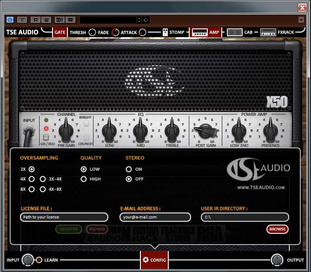
Task: Enable Read automation (R) button
Action: [35, 20]
